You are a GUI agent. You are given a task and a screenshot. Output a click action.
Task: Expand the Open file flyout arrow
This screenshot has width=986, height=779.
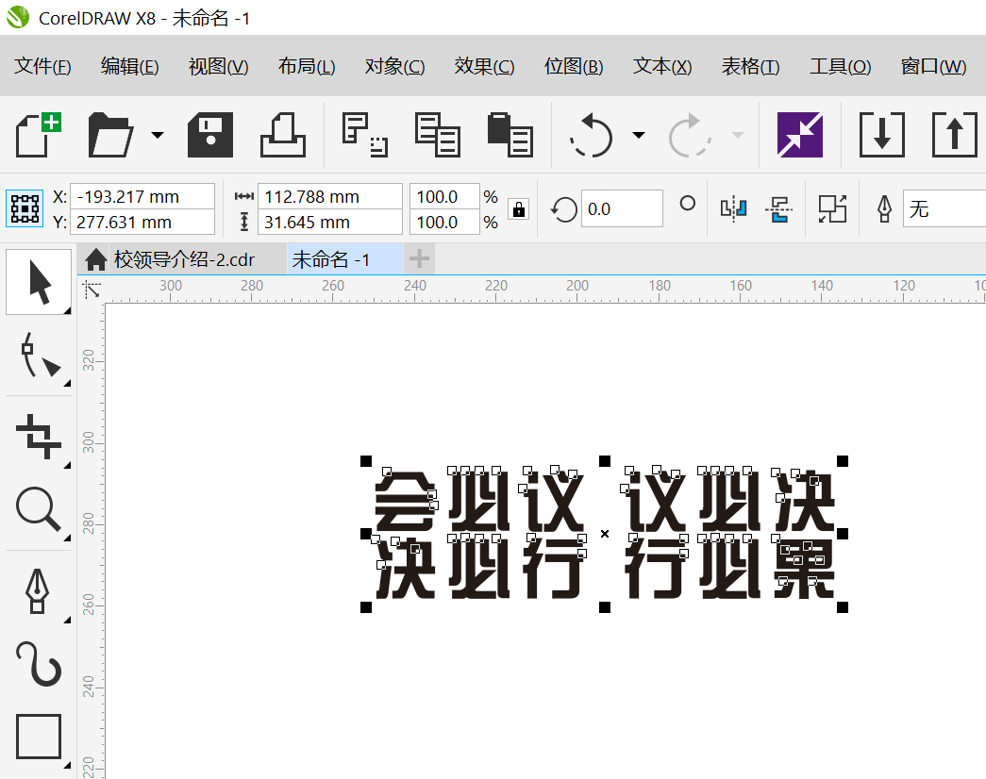coord(158,135)
